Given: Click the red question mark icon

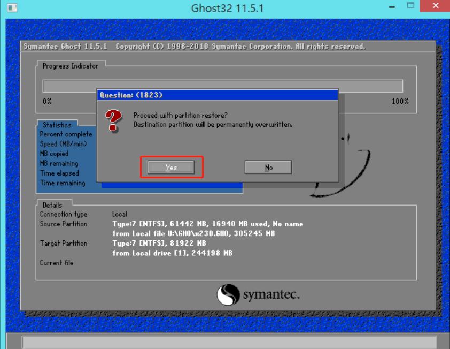Looking at the screenshot, I should 113,120.
